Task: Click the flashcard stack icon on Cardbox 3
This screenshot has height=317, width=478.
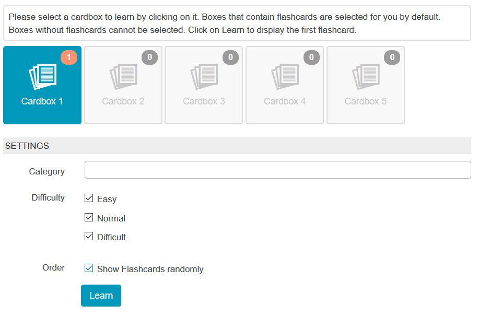Action: pyautogui.click(x=206, y=76)
